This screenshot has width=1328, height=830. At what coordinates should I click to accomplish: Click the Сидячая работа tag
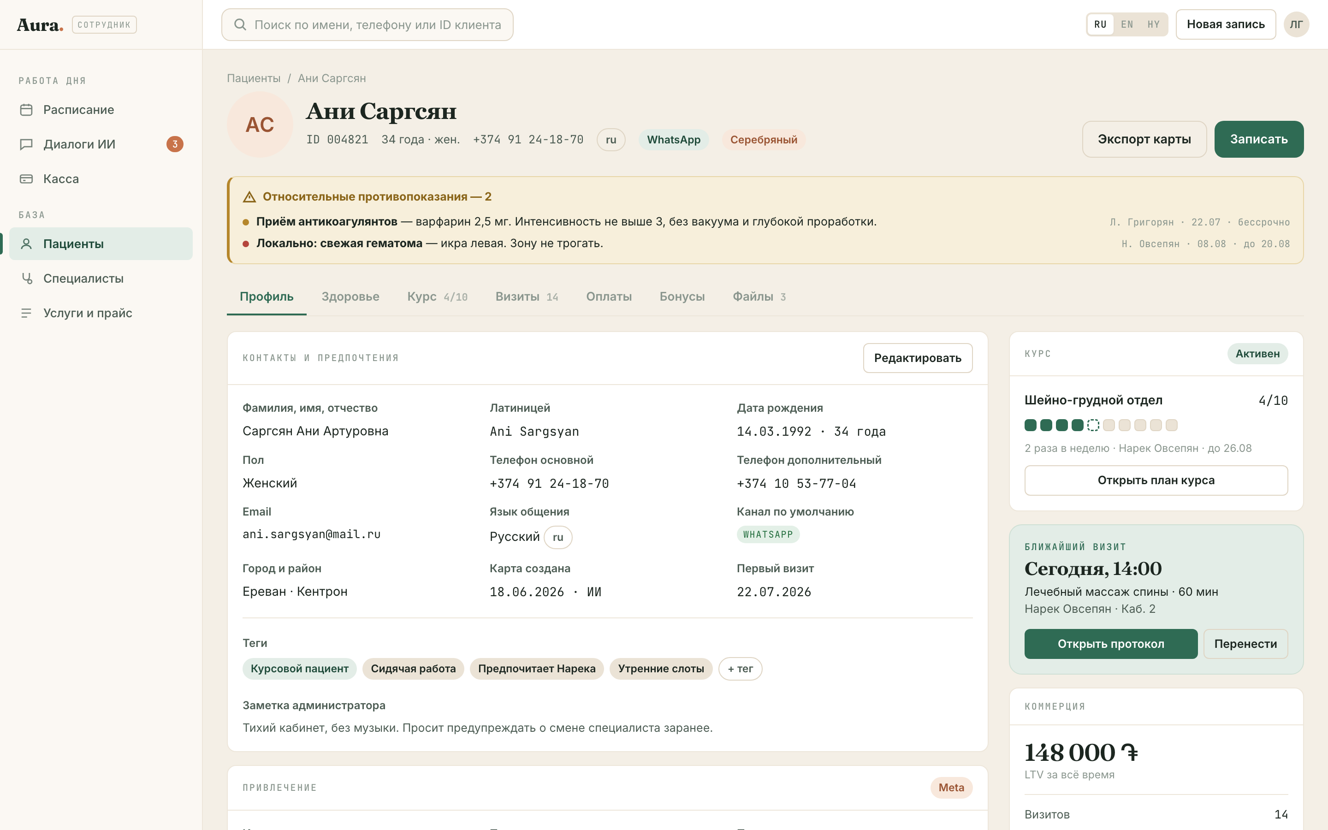pyautogui.click(x=413, y=669)
